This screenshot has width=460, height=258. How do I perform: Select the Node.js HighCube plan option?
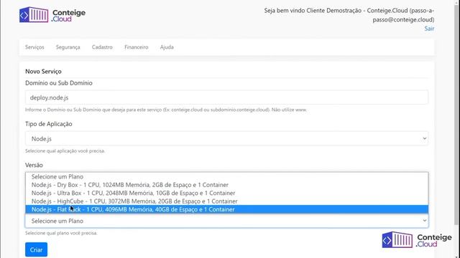[x=226, y=201]
